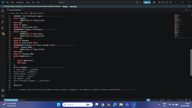Open the Extensions view

coord(3,33)
